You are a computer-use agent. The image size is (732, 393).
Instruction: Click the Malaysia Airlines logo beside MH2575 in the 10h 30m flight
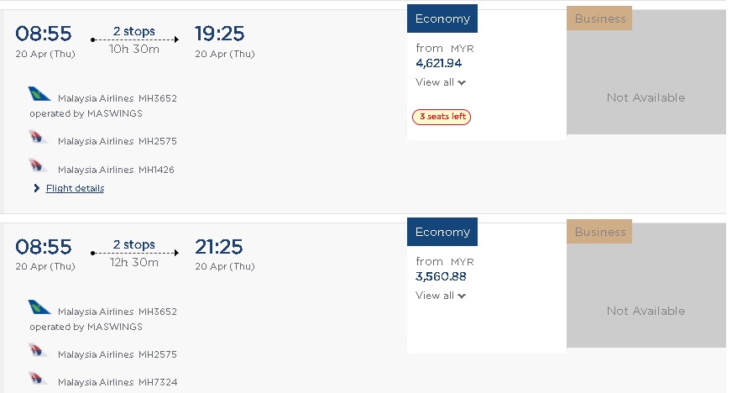39,138
